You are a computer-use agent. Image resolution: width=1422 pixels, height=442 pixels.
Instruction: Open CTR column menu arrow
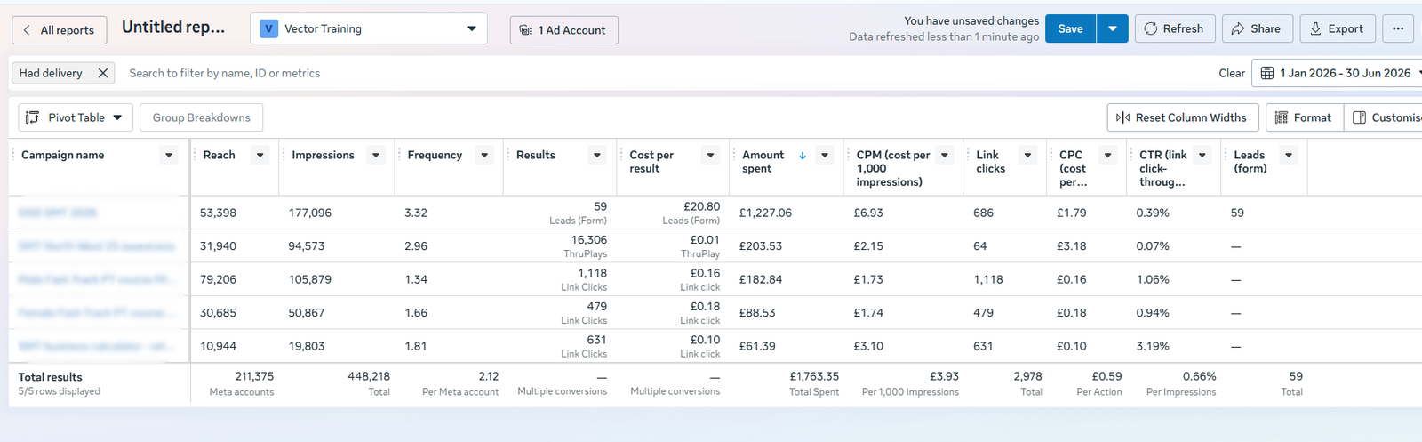1202,155
